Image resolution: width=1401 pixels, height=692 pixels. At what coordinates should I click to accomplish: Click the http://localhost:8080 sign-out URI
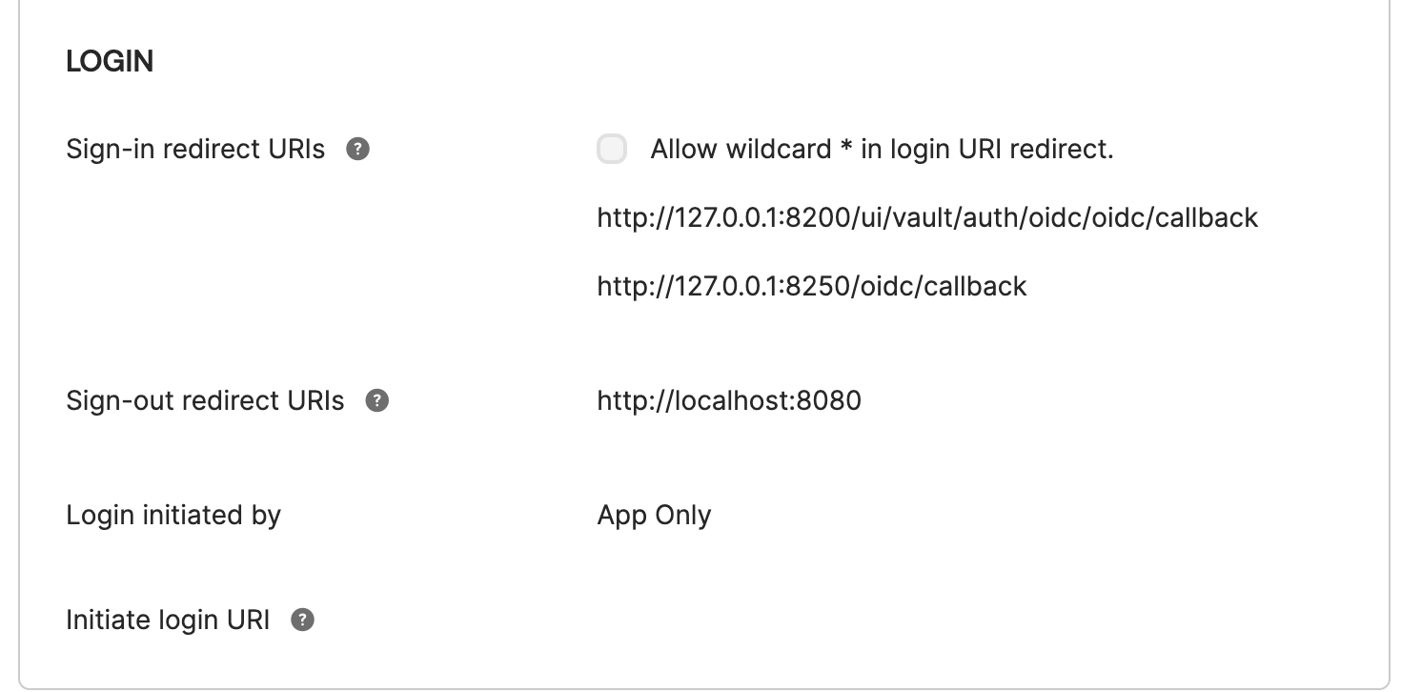729,400
